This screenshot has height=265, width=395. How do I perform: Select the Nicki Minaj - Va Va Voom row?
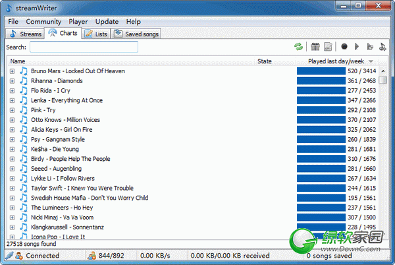click(x=63, y=218)
